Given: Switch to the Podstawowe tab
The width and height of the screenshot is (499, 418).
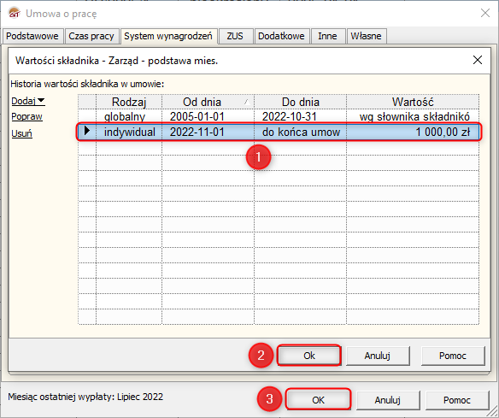Looking at the screenshot, I should click(32, 36).
